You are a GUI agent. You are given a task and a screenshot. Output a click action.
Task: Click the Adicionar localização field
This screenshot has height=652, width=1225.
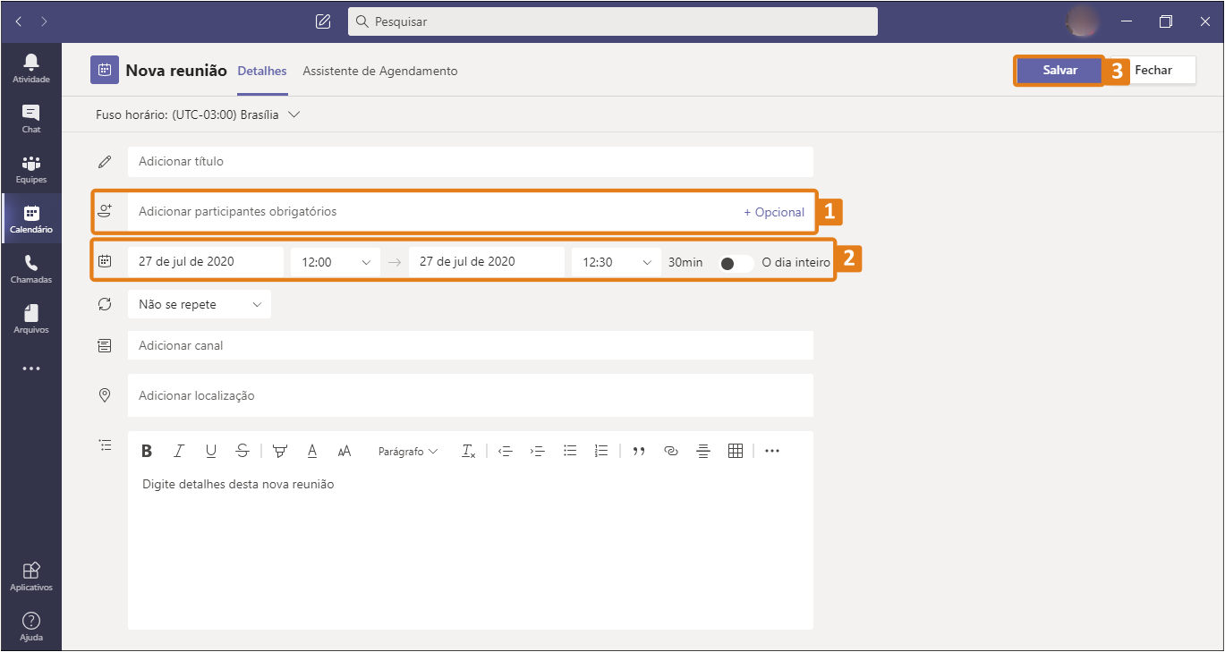point(471,395)
